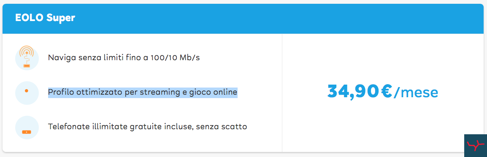Click the word EOLO in the header
The image size is (487, 157).
[x=29, y=18]
